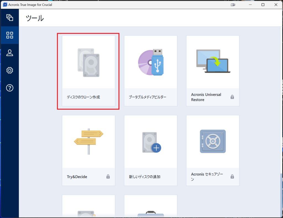This screenshot has height=218, width=283.
Task: Click the clone disk hard drives icon
Action: [x=89, y=62]
